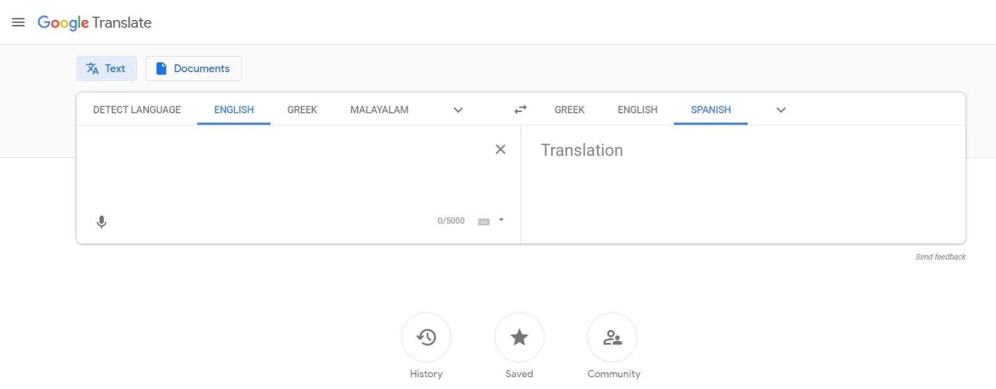Switch to Documents translation mode
Viewport: 996px width, 389px height.
point(193,68)
